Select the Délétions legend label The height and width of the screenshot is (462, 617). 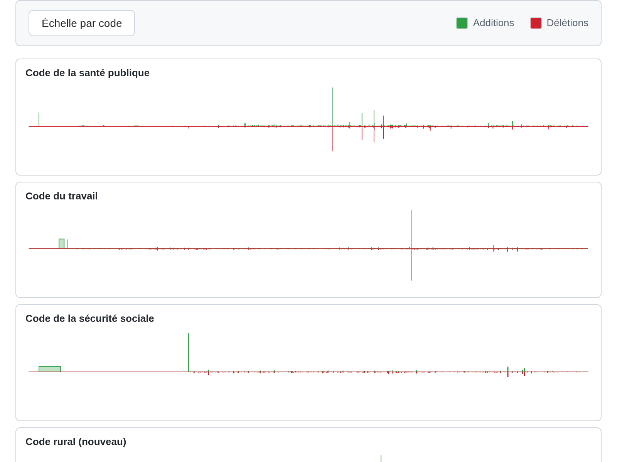click(567, 23)
